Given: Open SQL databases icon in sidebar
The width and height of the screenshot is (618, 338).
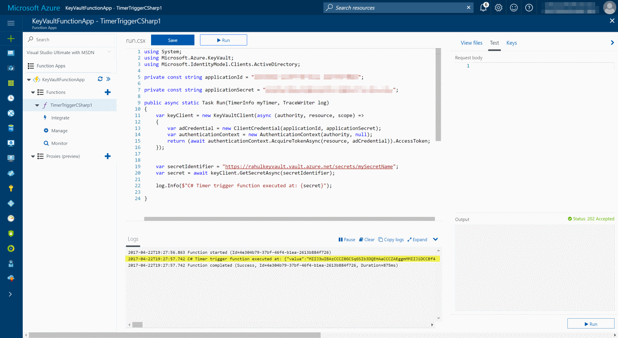Looking at the screenshot, I should coord(11,128).
